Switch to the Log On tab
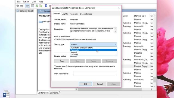Viewport: 174px width, 98px height. coord(65,14)
